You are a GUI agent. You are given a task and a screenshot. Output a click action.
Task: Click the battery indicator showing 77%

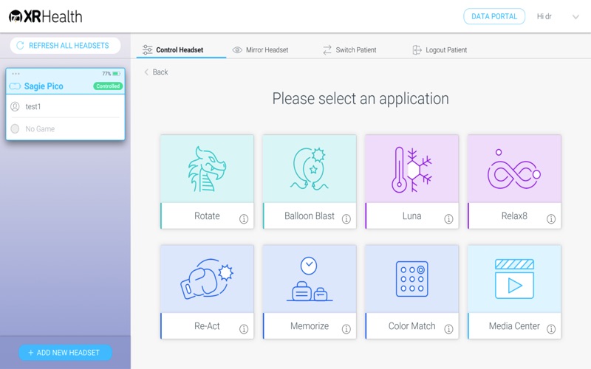(x=112, y=73)
